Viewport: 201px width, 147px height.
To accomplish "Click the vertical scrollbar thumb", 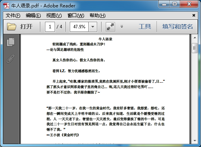I will click(x=195, y=48).
